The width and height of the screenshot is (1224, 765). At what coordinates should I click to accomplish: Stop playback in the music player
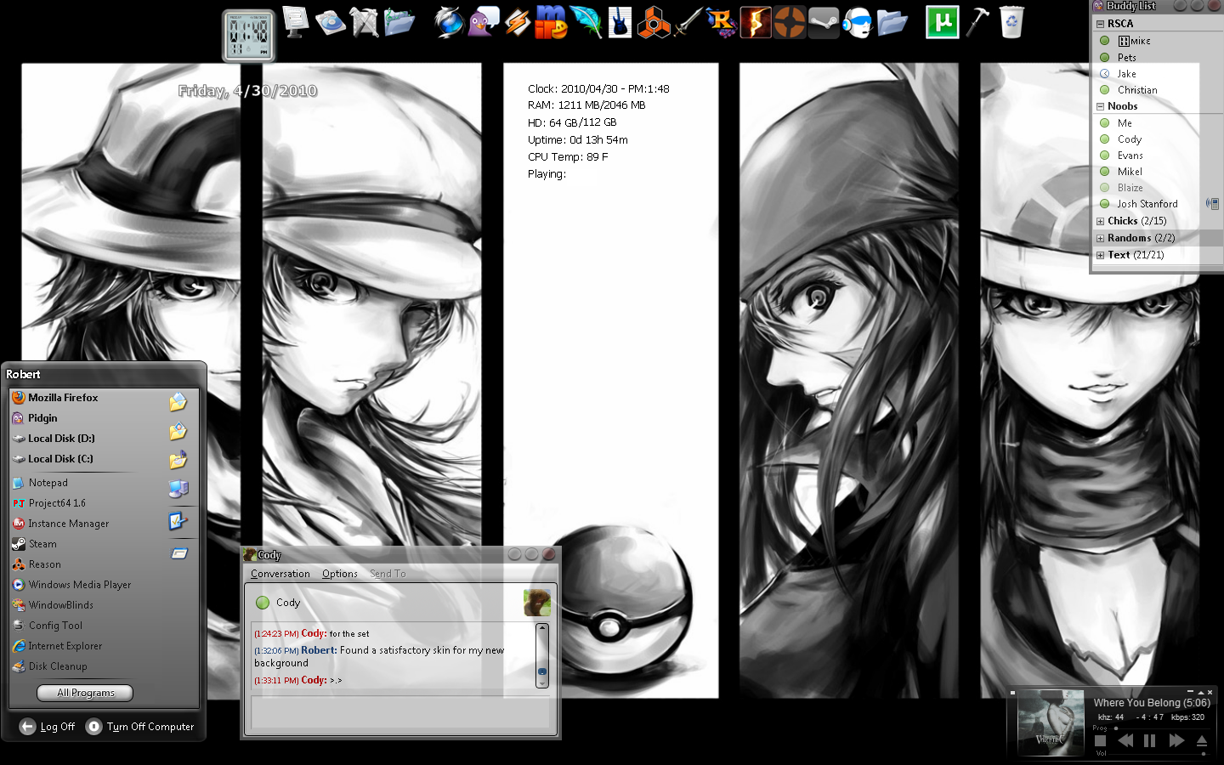pyautogui.click(x=1100, y=740)
